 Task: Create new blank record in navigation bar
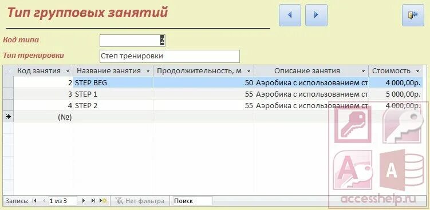click(x=103, y=201)
